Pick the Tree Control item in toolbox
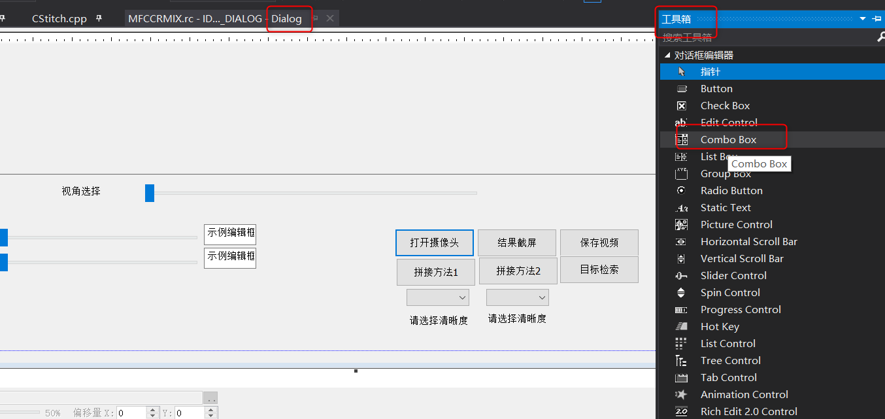Image resolution: width=885 pixels, height=419 pixels. [730, 360]
